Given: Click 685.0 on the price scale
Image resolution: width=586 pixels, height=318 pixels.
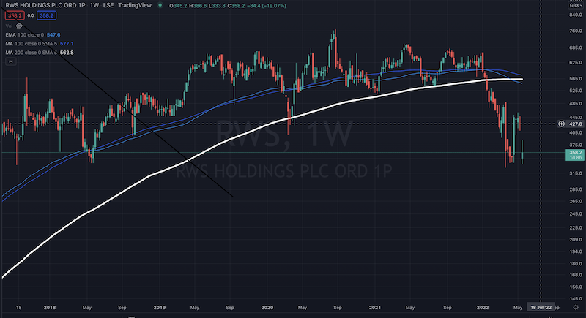Looking at the screenshot, I should tap(576, 48).
